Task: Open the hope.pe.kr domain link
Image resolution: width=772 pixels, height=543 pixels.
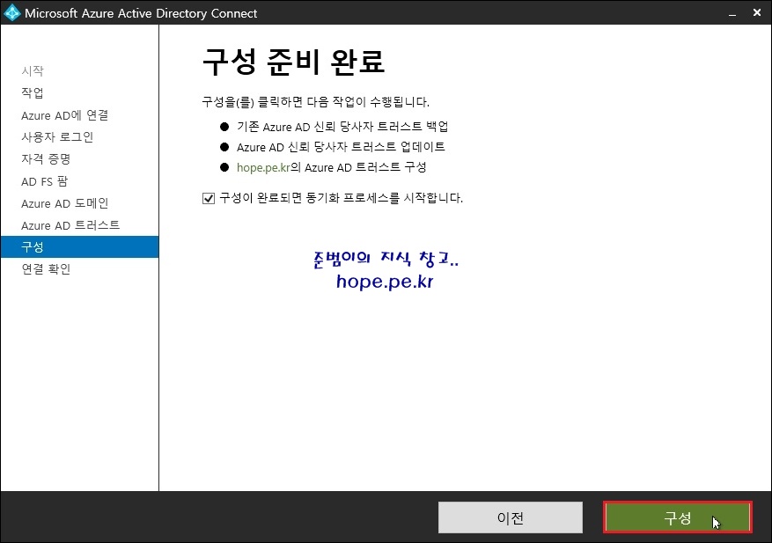Action: 263,167
